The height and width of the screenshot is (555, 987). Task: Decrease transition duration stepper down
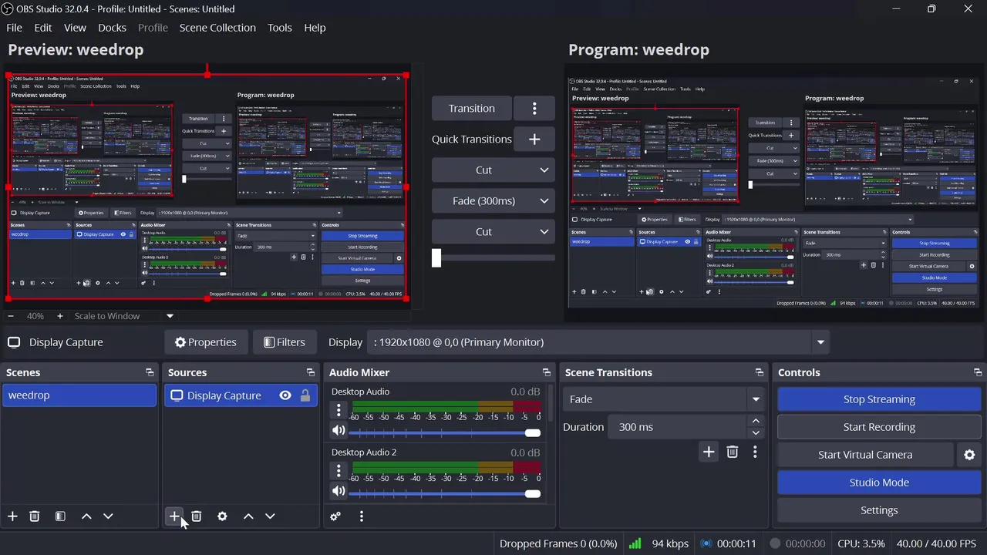756,432
